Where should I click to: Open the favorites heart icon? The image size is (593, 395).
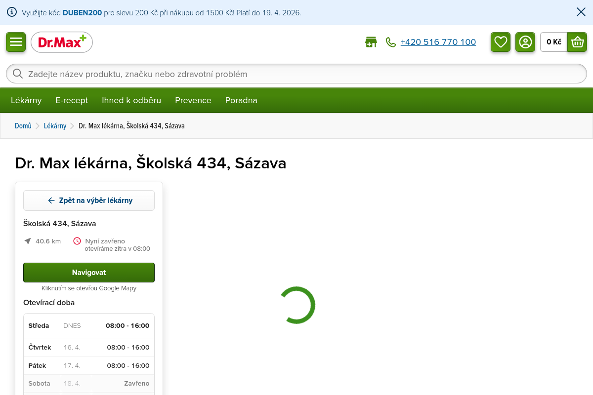501,42
